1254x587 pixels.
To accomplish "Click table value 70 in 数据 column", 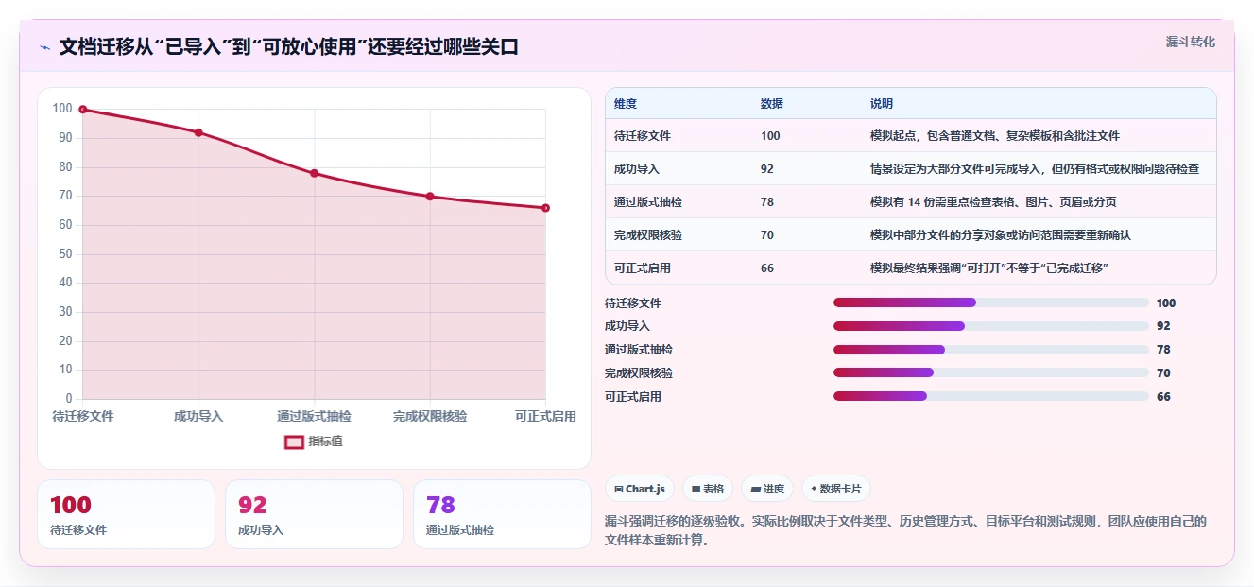I will [767, 235].
